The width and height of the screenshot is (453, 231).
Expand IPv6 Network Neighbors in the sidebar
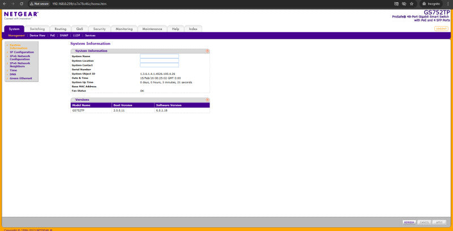[20, 65]
